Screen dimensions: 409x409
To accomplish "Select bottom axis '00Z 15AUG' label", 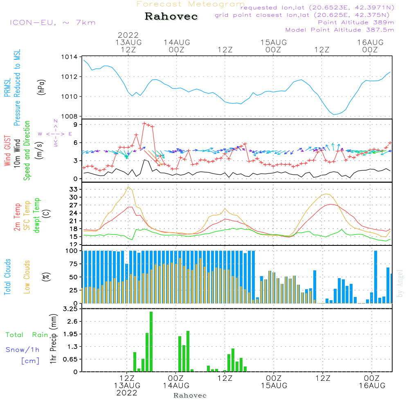I will click(274, 382).
